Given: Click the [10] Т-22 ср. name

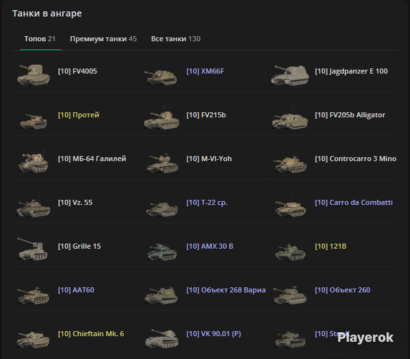Looking at the screenshot, I should tap(206, 202).
